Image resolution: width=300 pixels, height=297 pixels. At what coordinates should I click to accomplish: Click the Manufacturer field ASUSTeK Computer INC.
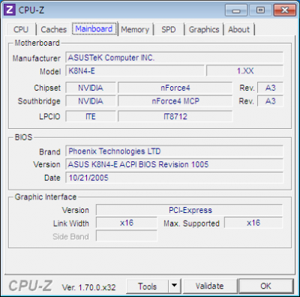pyautogui.click(x=174, y=58)
